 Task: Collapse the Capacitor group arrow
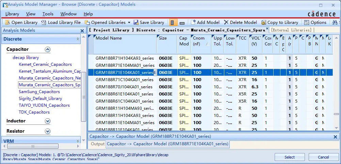48,49
